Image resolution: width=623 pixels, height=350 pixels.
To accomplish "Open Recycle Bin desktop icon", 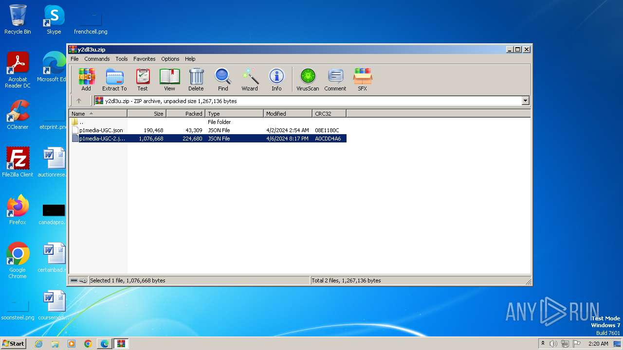I will point(18,19).
